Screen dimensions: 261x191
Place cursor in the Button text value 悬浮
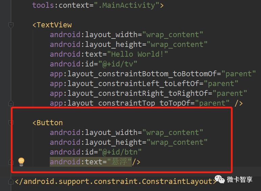click(x=119, y=162)
